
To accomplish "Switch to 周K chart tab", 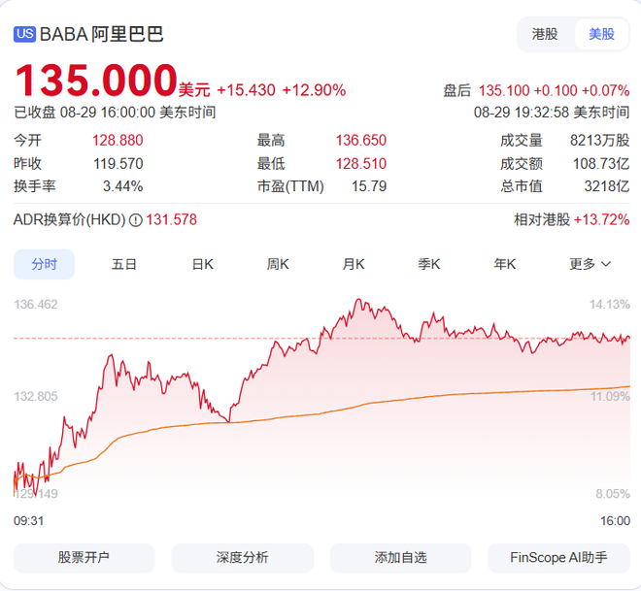I will coord(279,264).
